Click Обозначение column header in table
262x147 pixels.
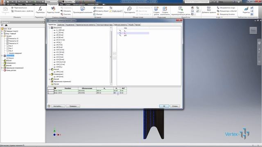pyautogui.click(x=87, y=88)
